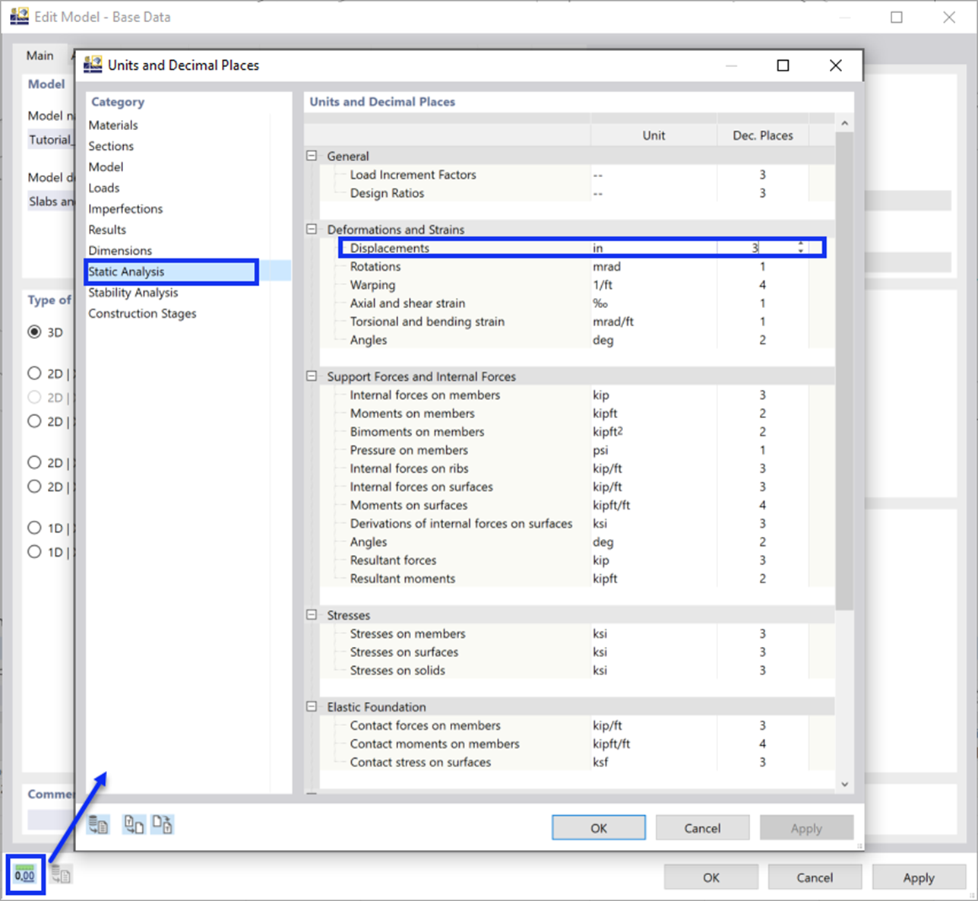Click the Design Ratios row label

click(x=387, y=193)
